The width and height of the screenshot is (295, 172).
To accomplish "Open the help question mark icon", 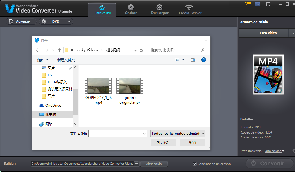I will click(x=204, y=60).
